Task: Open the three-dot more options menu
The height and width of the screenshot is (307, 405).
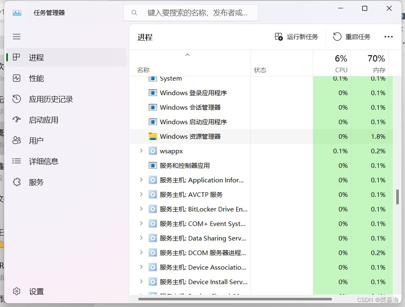Action: [388, 37]
